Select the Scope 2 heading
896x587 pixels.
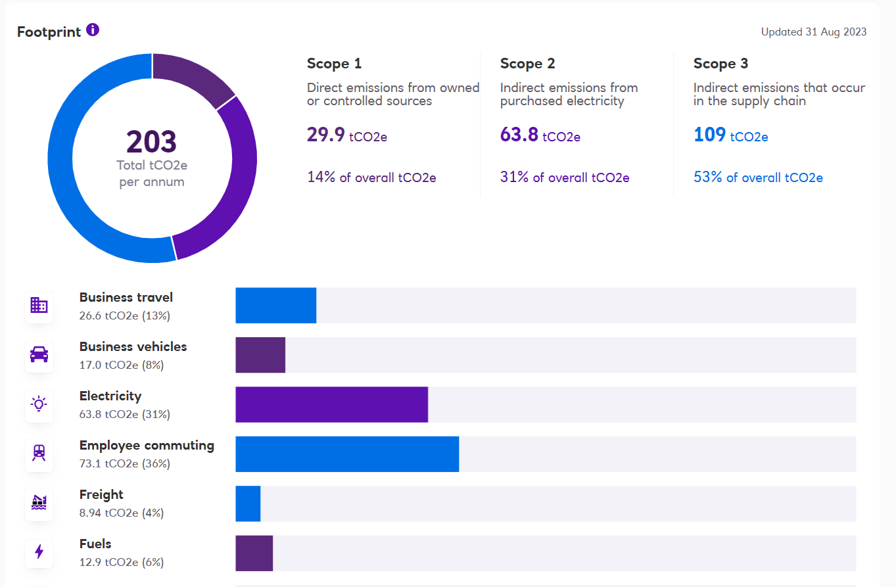[527, 64]
